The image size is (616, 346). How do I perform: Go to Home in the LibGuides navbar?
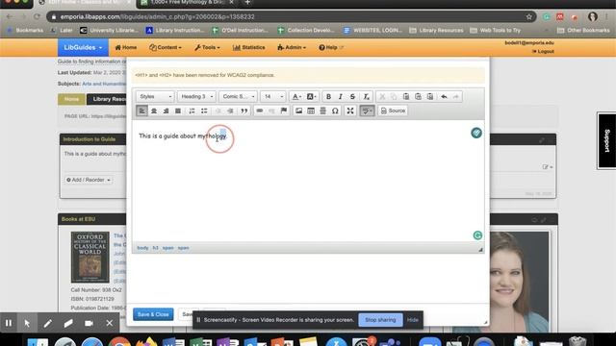pos(126,47)
